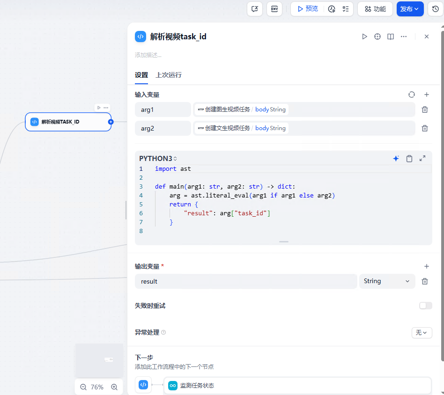Zoom out the canvas
Screen dimensions: 444x395
click(83, 387)
